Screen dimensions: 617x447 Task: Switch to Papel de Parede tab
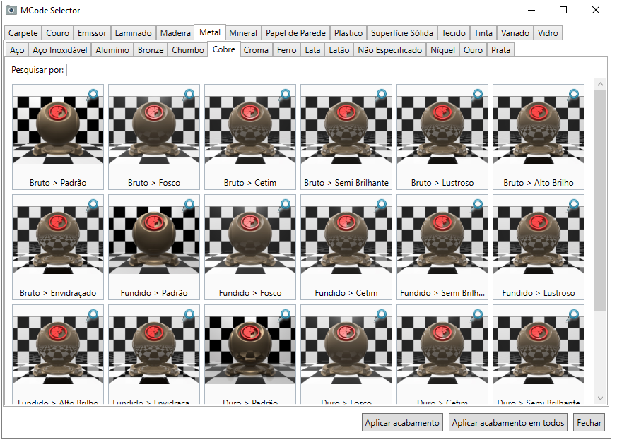tap(295, 33)
